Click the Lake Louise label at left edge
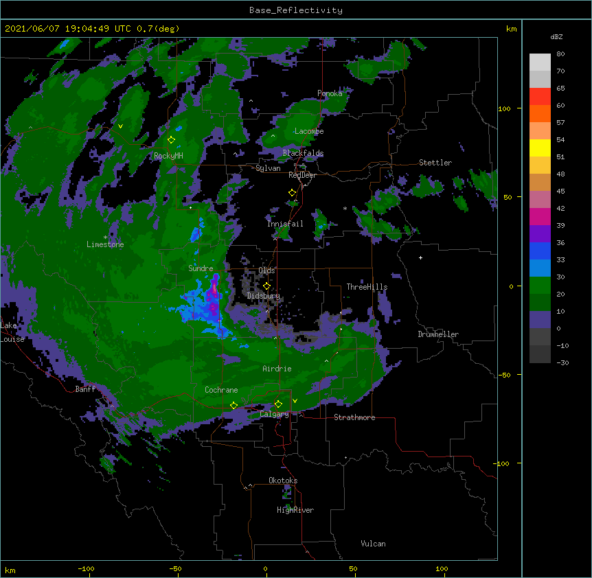This screenshot has width=592, height=578. [12, 332]
